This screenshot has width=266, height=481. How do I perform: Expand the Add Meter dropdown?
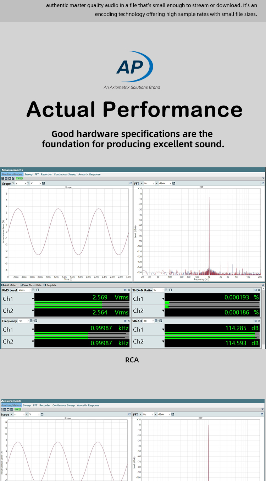pos(18,285)
